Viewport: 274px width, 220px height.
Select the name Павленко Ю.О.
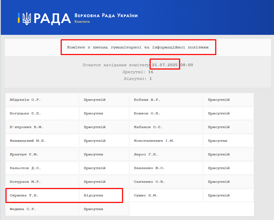pos(149,168)
